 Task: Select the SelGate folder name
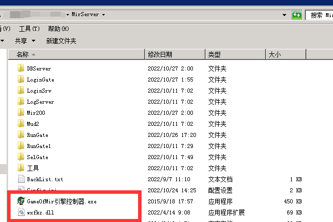[38, 157]
